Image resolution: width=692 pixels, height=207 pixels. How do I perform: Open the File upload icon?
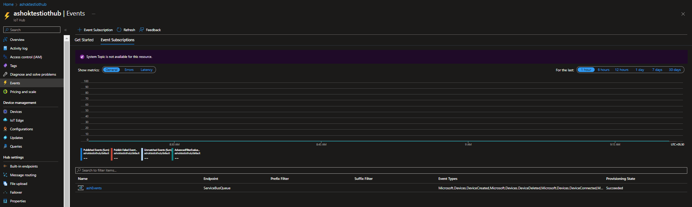[5, 183]
